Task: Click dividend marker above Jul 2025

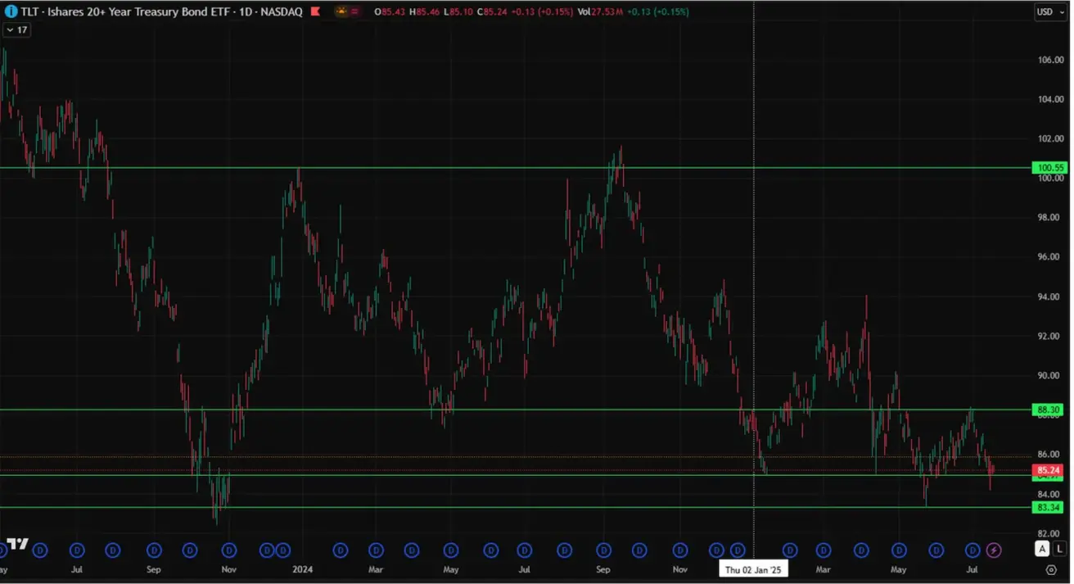Action: tap(972, 550)
